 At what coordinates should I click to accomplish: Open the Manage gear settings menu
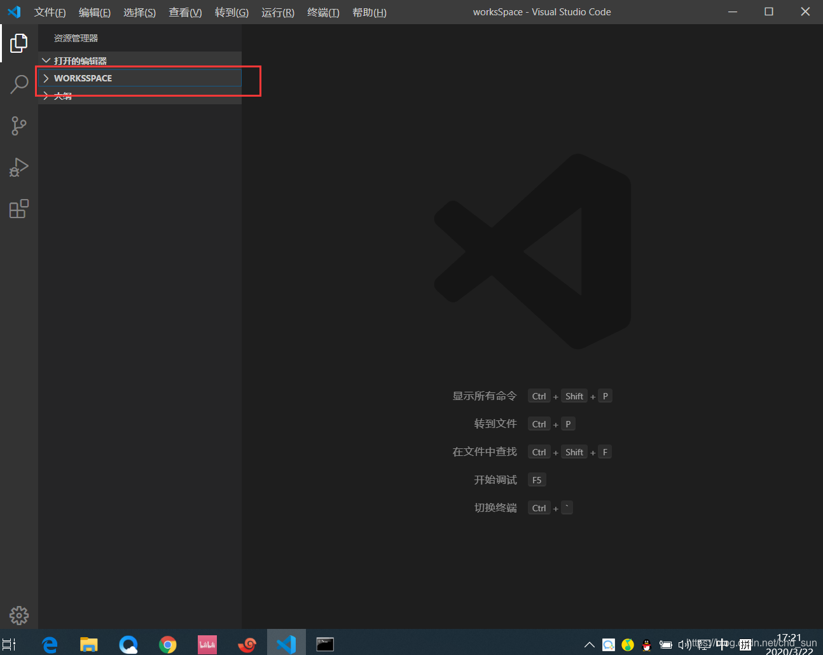[19, 615]
